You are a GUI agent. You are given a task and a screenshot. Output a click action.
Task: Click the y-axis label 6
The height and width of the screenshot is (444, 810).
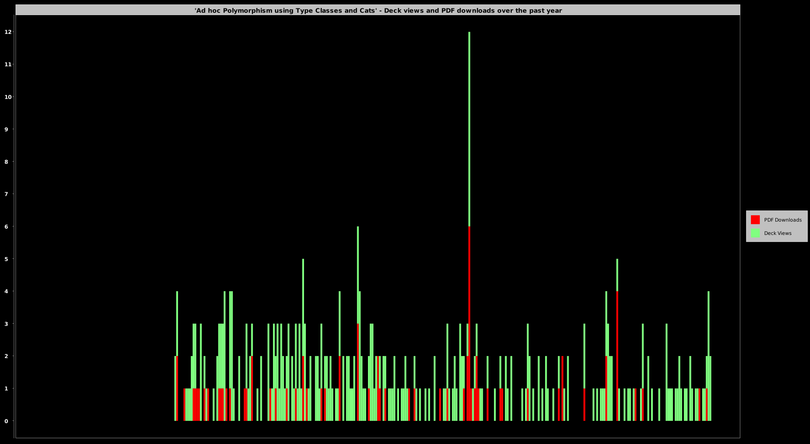click(6, 226)
